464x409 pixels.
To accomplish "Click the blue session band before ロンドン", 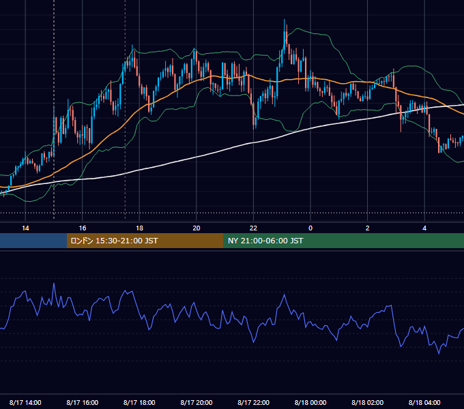I will pyautogui.click(x=33, y=241).
